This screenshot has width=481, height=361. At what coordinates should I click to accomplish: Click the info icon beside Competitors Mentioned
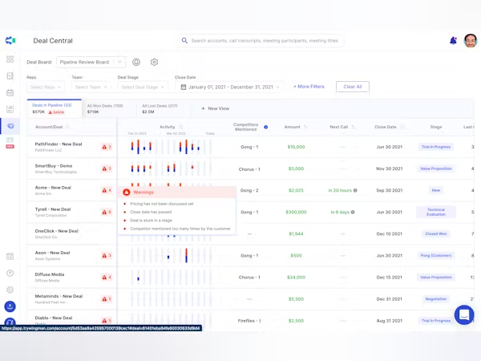point(265,127)
